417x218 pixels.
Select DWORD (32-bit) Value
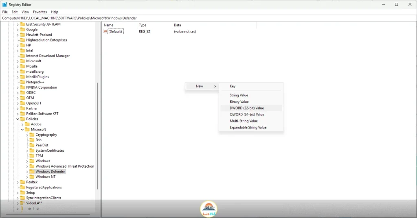click(x=251, y=108)
